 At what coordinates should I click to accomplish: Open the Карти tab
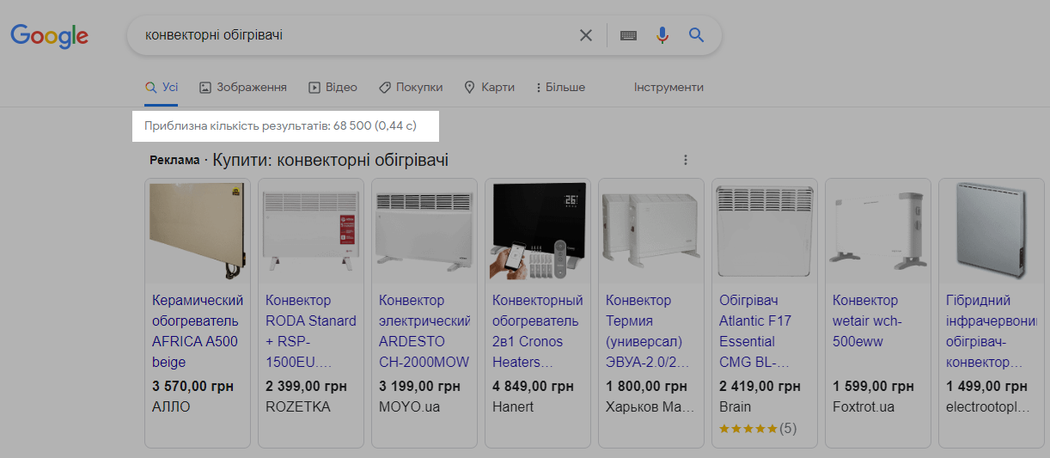click(489, 87)
